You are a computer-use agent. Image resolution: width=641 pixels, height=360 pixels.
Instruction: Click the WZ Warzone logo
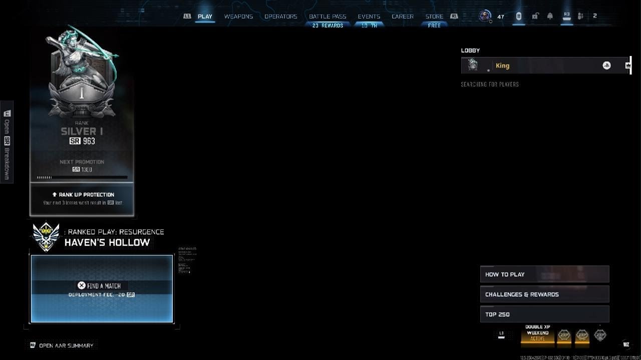626,344
